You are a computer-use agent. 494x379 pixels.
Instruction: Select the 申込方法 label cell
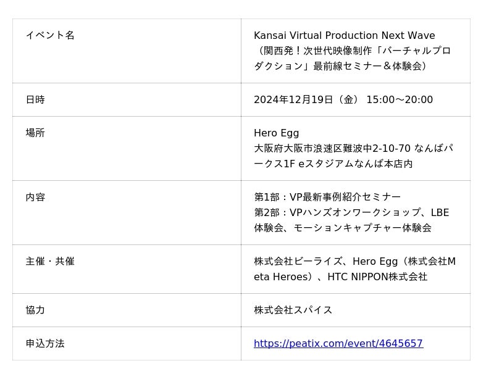pos(45,343)
